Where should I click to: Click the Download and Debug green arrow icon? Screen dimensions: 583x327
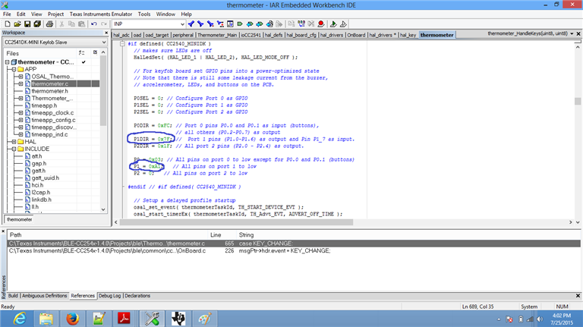pyautogui.click(x=333, y=24)
